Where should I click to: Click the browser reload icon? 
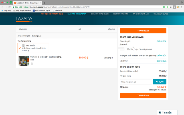click(9, 7)
